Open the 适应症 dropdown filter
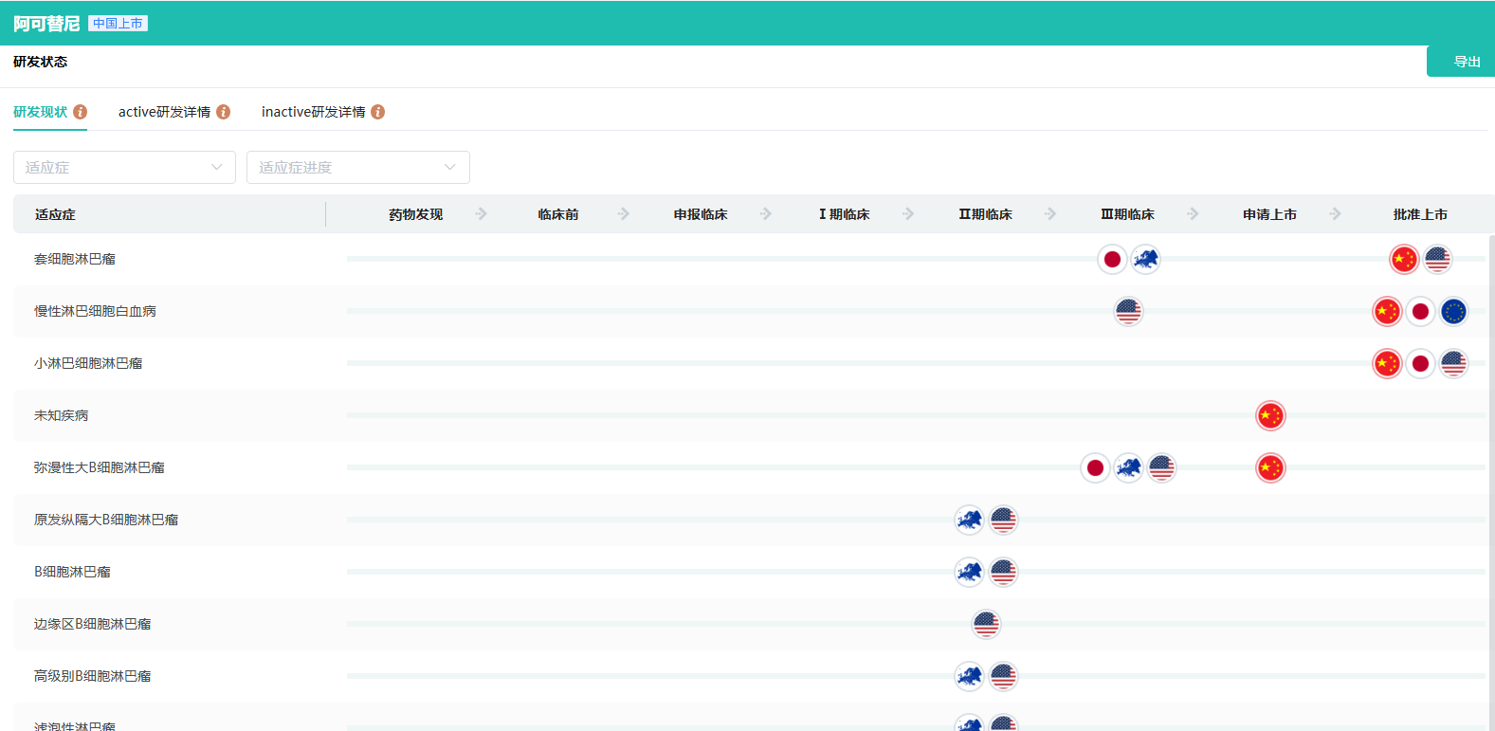Screen dimensions: 1495x731 click(x=124, y=168)
